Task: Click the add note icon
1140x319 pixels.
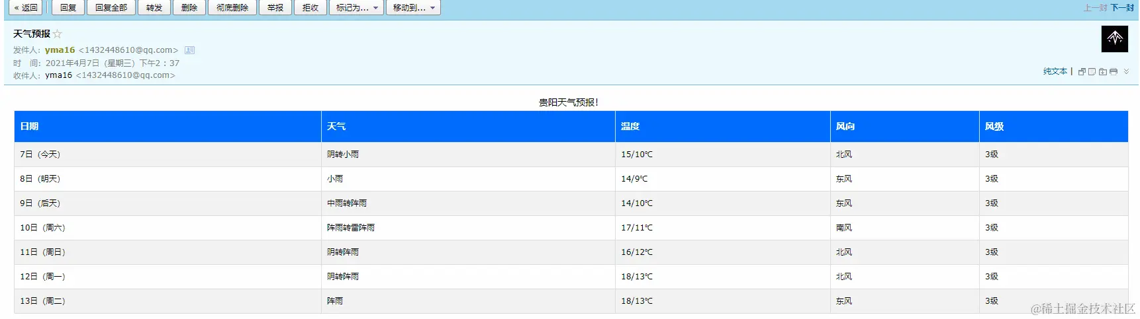Action: 1092,71
